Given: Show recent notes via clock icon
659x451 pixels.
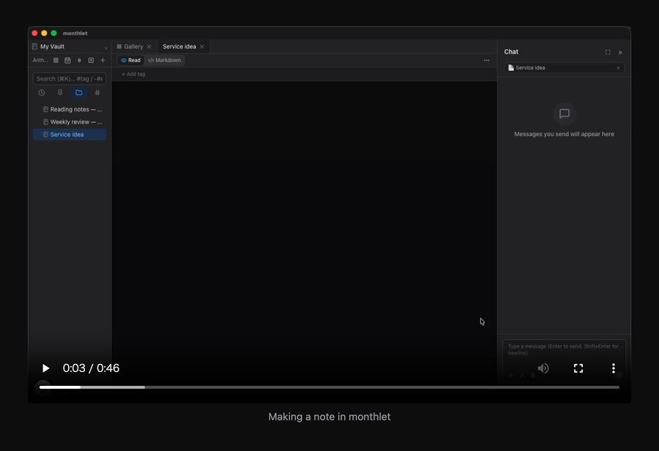Looking at the screenshot, I should 42,92.
